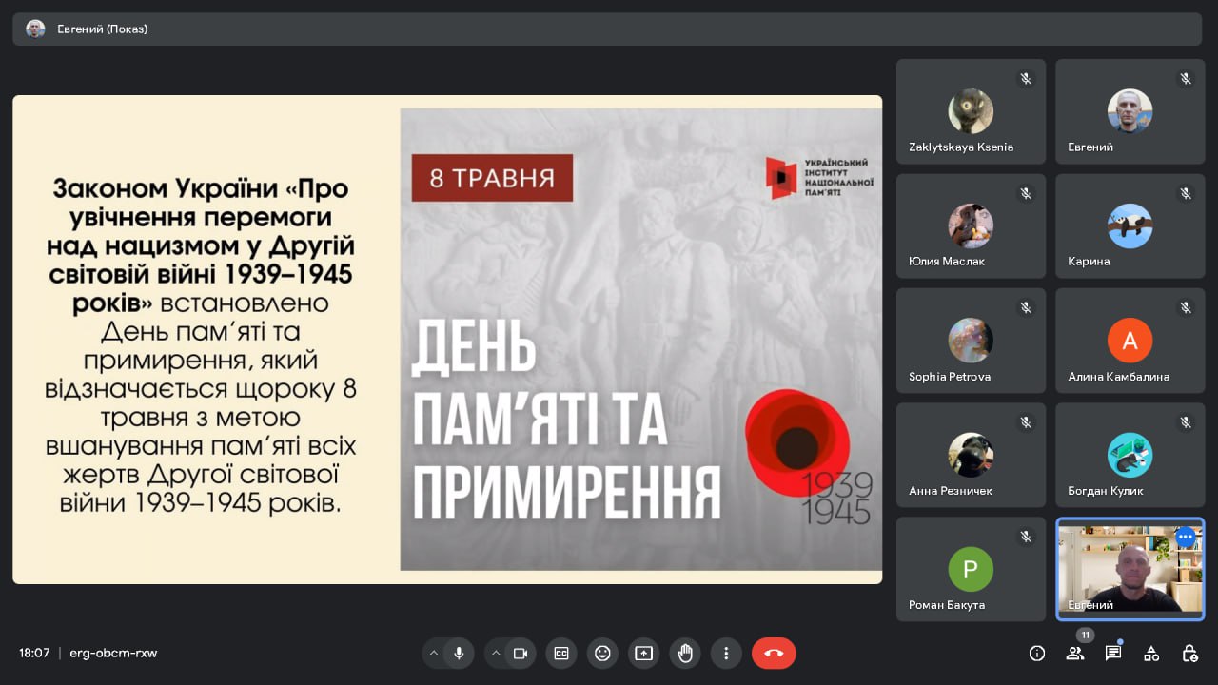Toggle the microphone button
1218x685 pixels.
click(x=459, y=654)
